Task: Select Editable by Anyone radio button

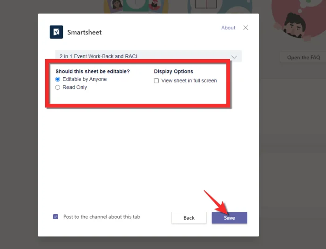Action: click(x=58, y=79)
